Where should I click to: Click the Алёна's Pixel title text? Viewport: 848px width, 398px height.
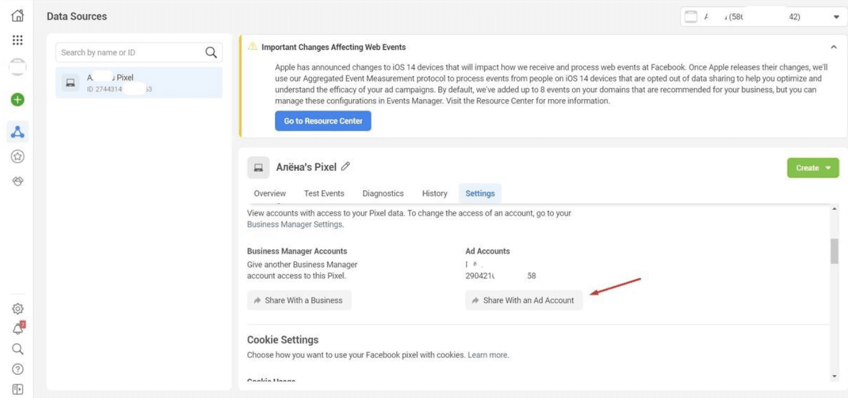(x=306, y=167)
